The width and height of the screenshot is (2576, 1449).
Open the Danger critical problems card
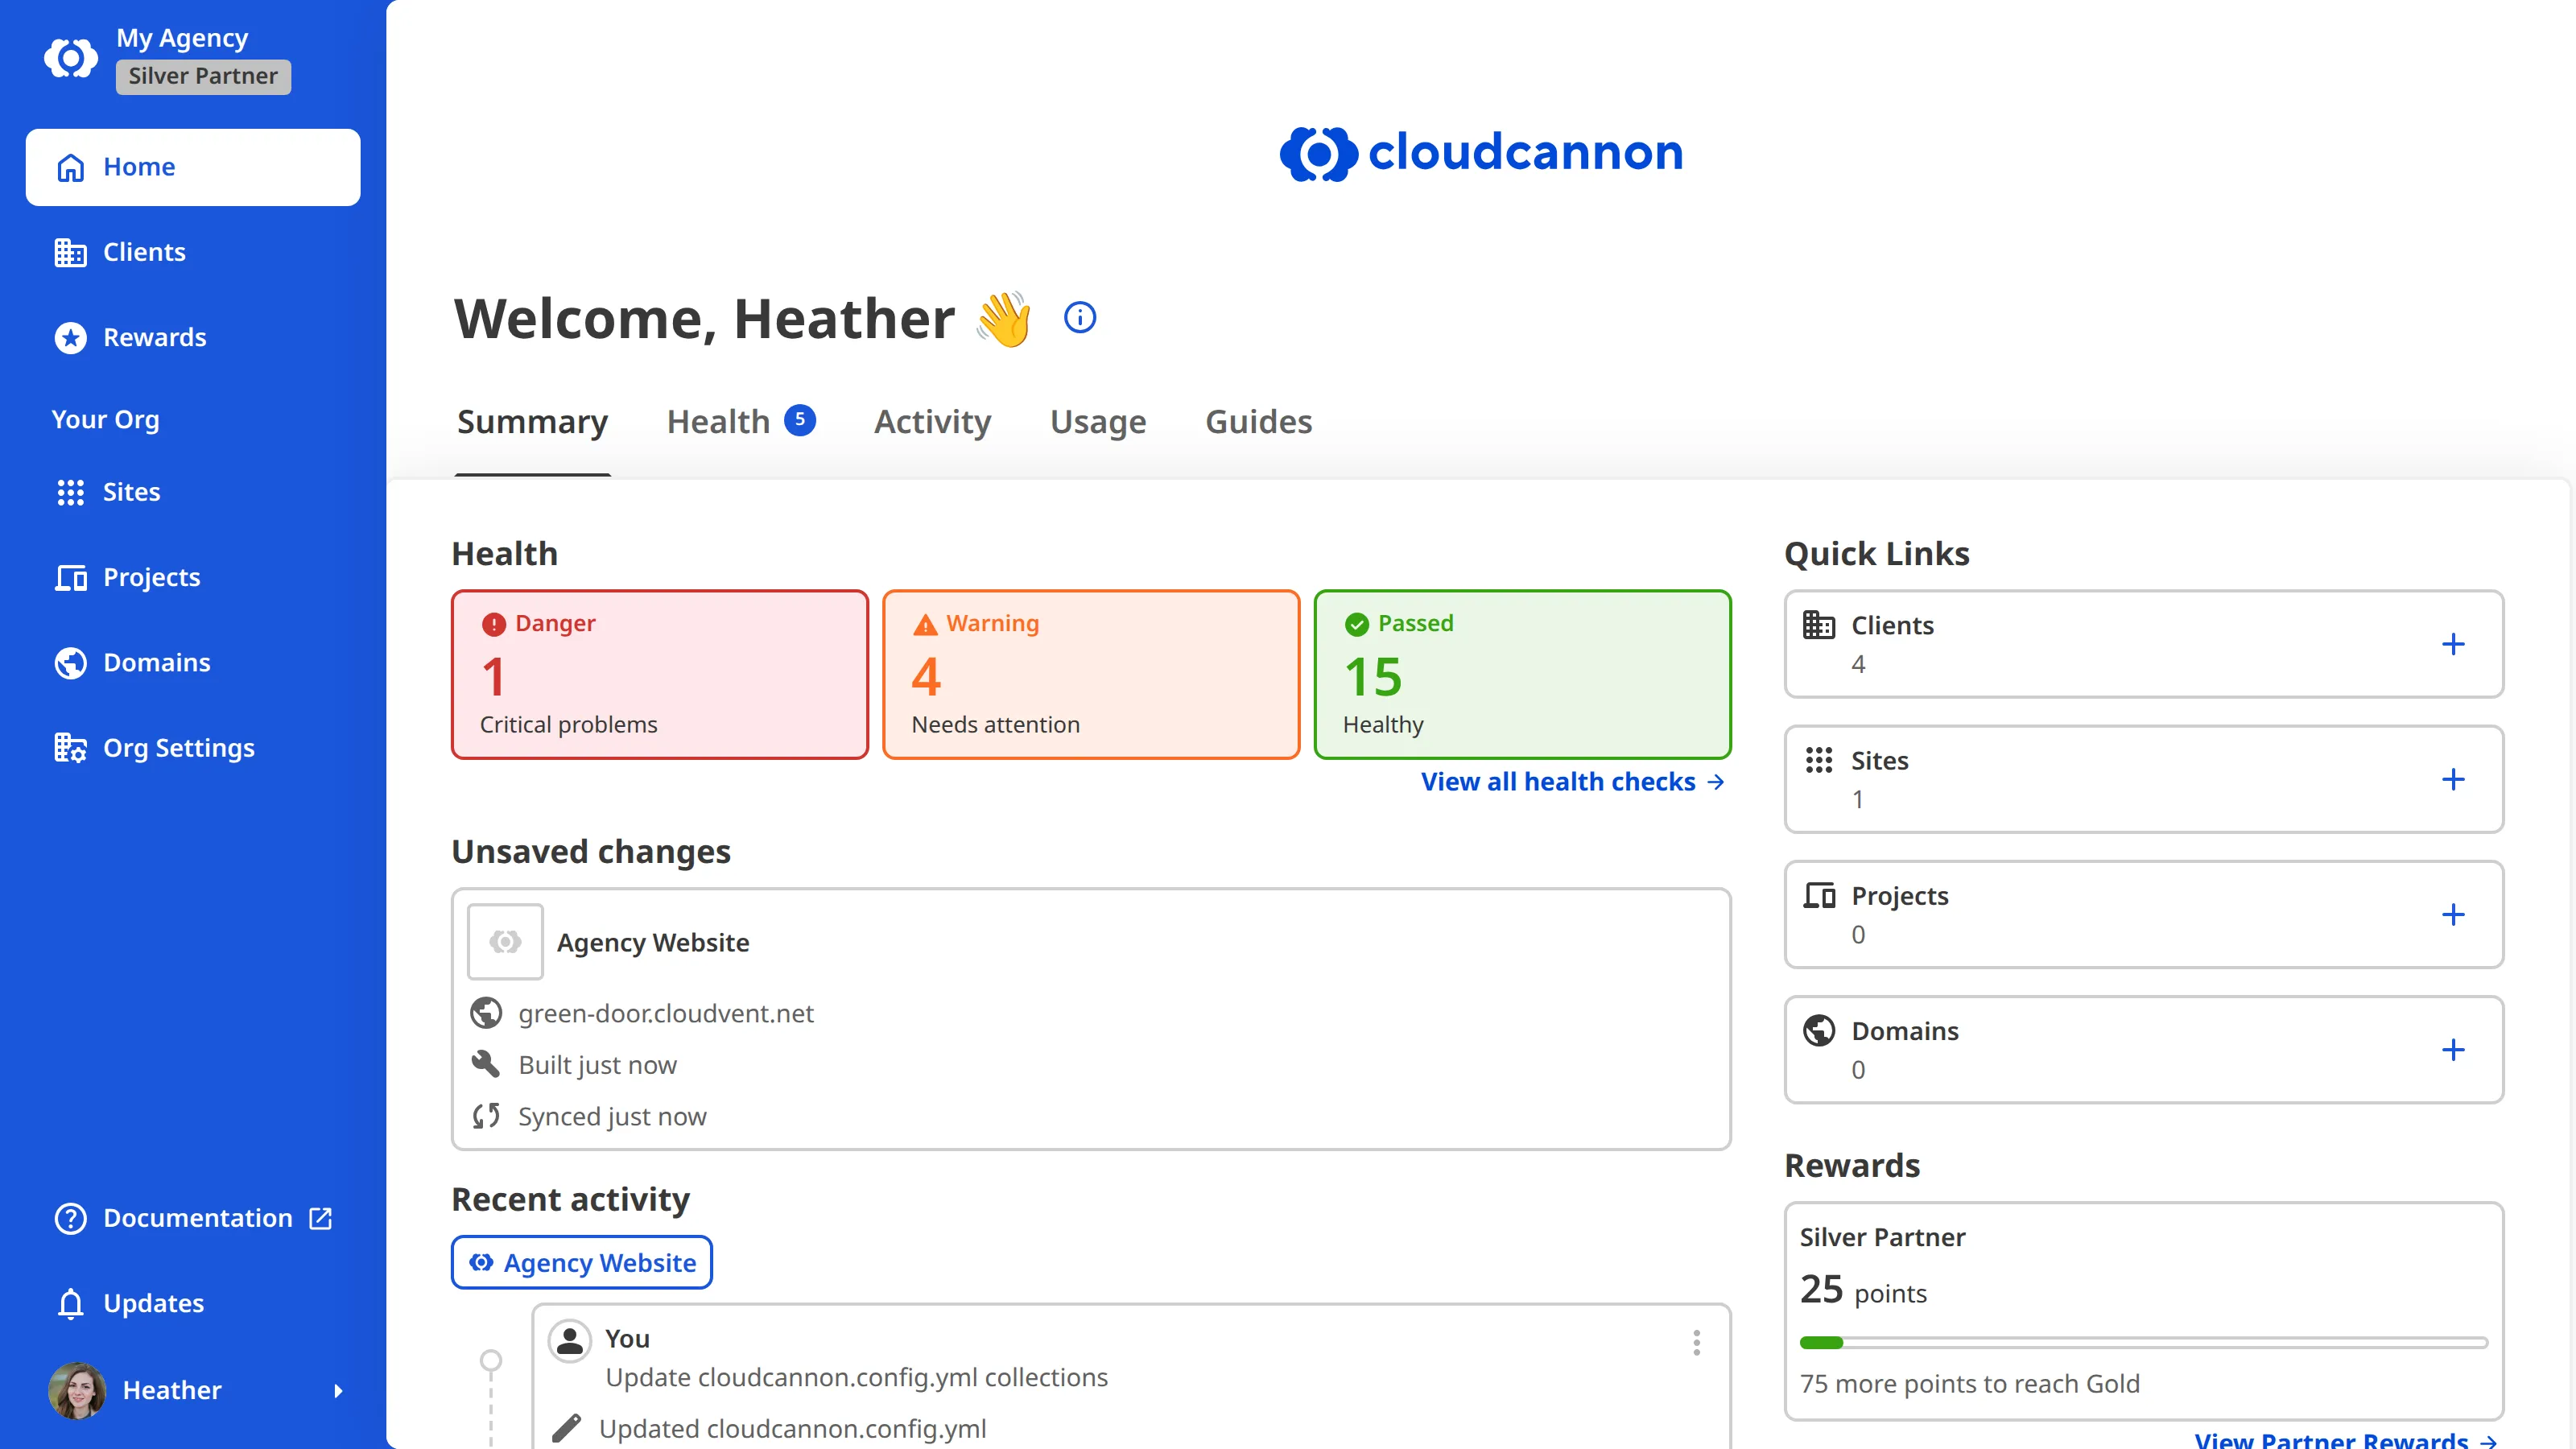660,674
